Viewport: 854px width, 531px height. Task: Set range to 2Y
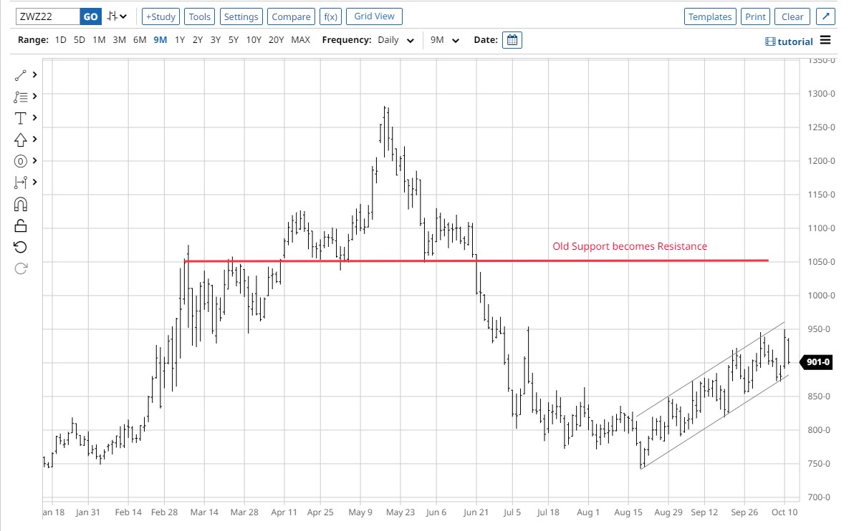tap(198, 39)
